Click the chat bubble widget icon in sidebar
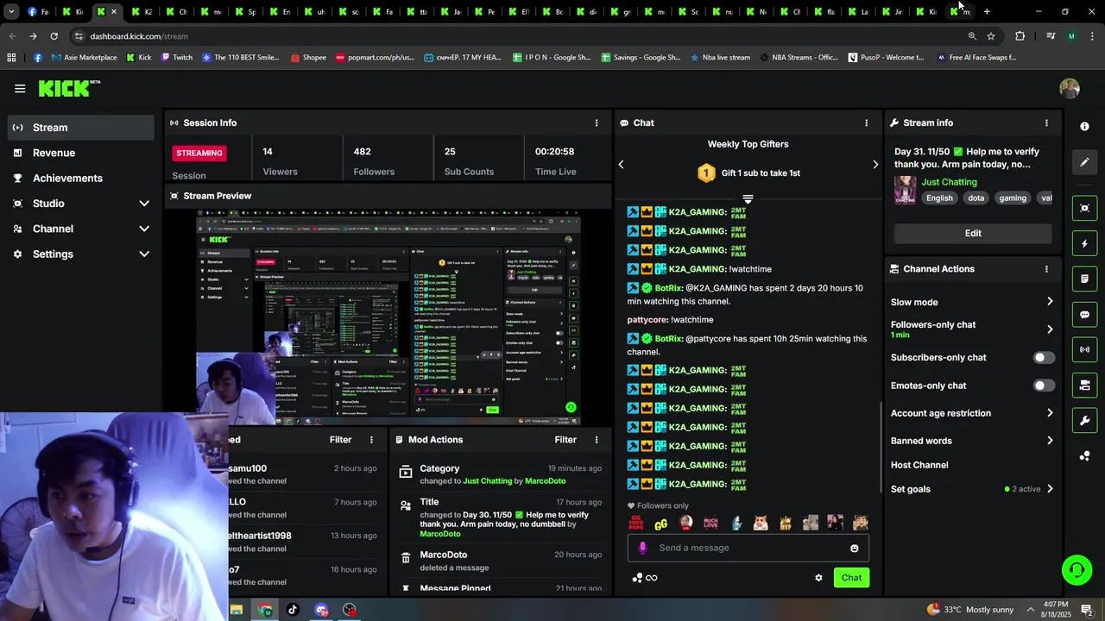 click(x=1084, y=315)
